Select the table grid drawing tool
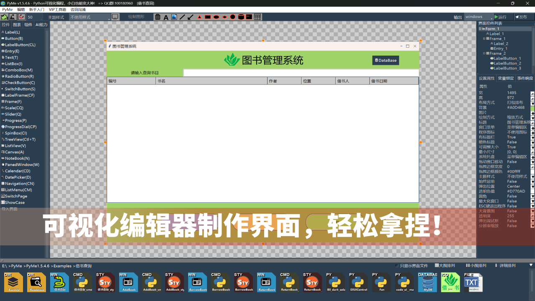The image size is (535, 301). click(258, 17)
